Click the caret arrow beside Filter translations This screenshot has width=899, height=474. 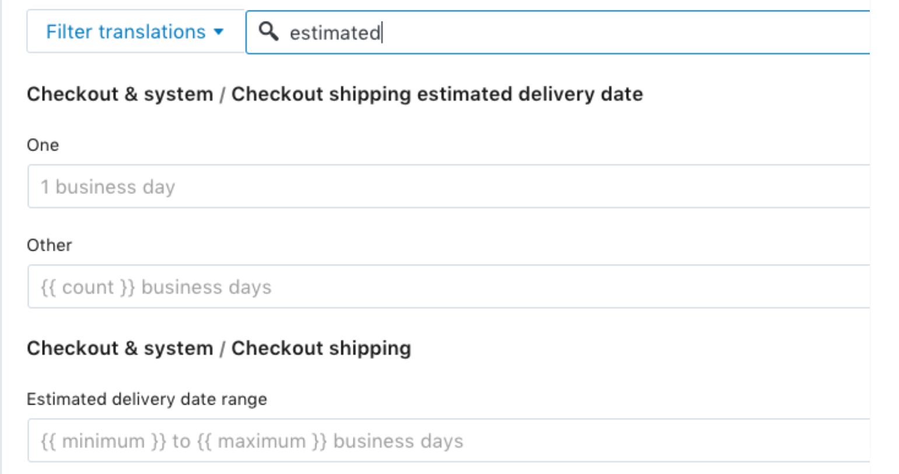[x=219, y=31]
